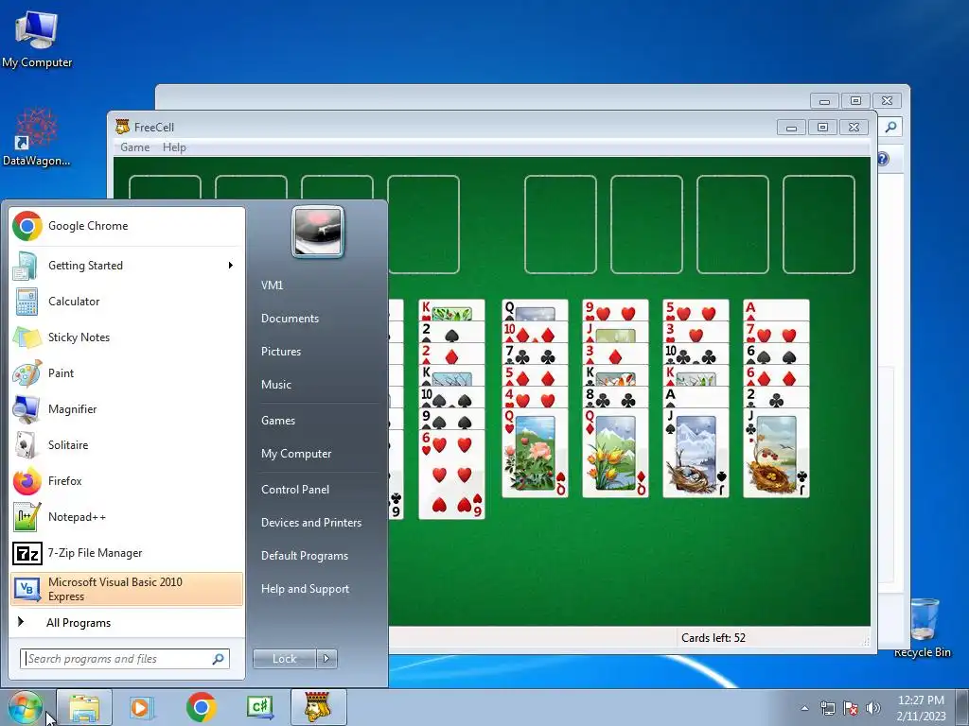The height and width of the screenshot is (726, 969).
Task: Open Control Panel link
Action: tap(295, 490)
